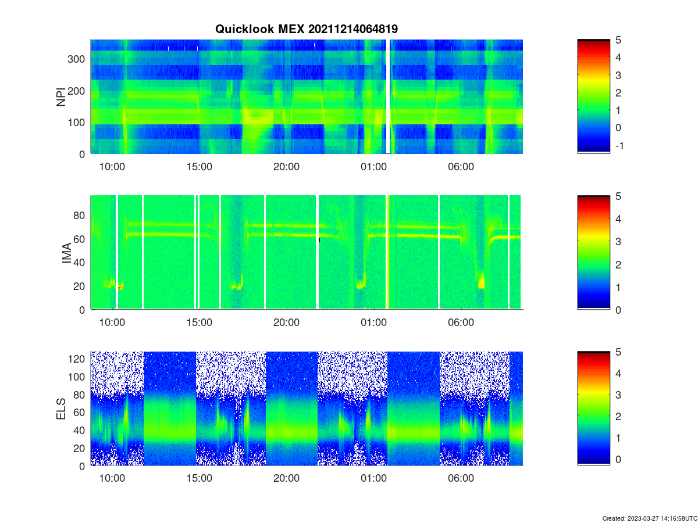Click the 5 label on NPI colorbar
This screenshot has height=523, width=698.
click(618, 40)
